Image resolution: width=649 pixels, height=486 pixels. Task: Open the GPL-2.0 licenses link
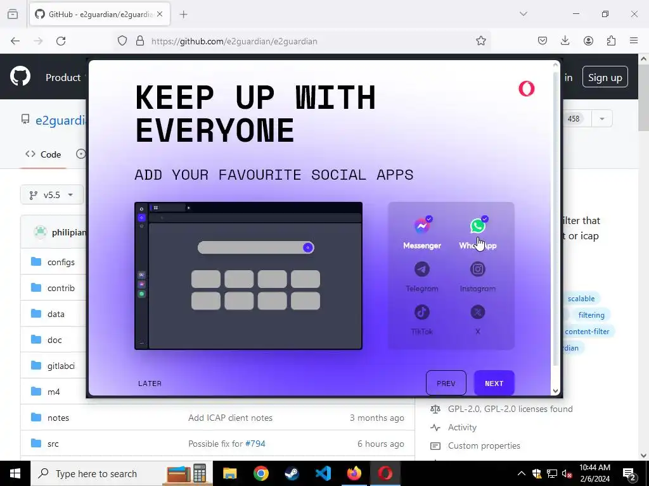tap(510, 409)
